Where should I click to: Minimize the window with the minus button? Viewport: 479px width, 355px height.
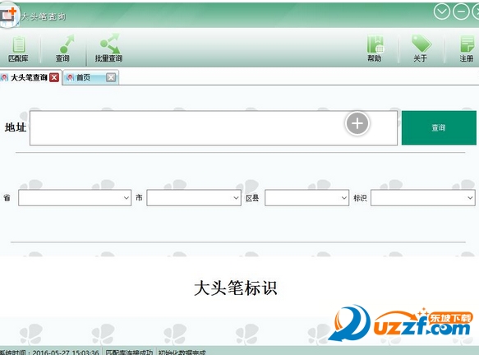coord(461,12)
